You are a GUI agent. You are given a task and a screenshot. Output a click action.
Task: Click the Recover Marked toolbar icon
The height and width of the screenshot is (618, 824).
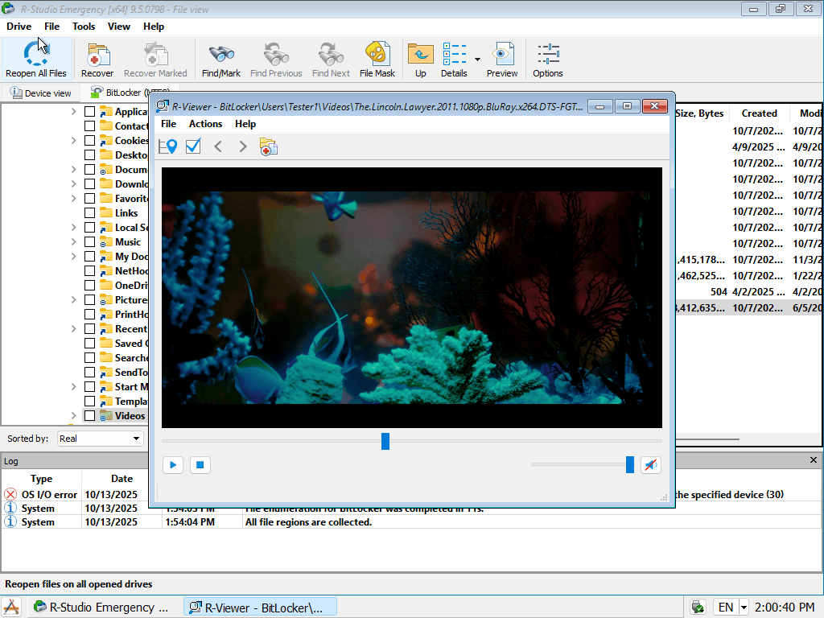(x=155, y=58)
